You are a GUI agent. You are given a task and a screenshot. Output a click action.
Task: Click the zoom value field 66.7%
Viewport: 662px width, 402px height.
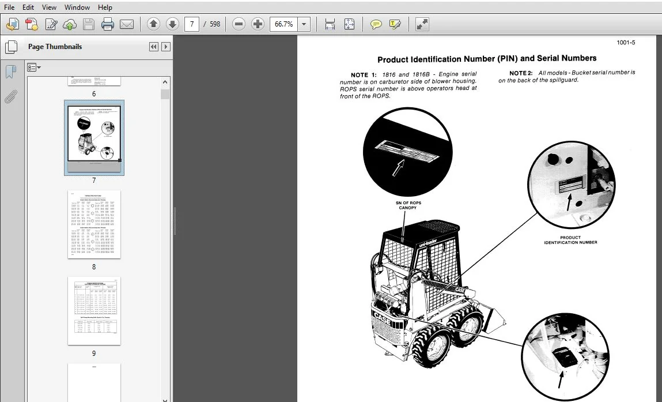[283, 24]
